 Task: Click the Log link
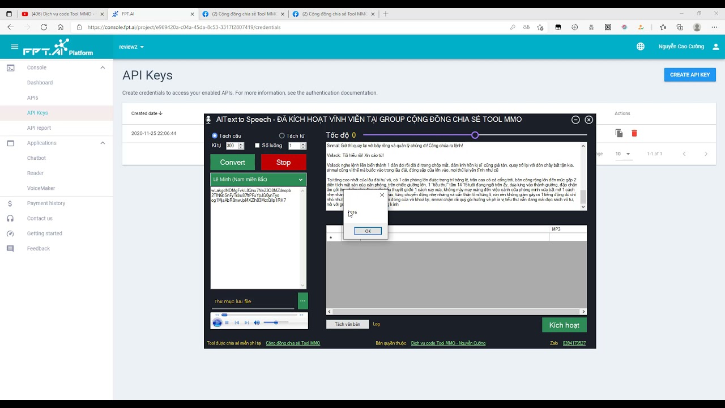[376, 324]
